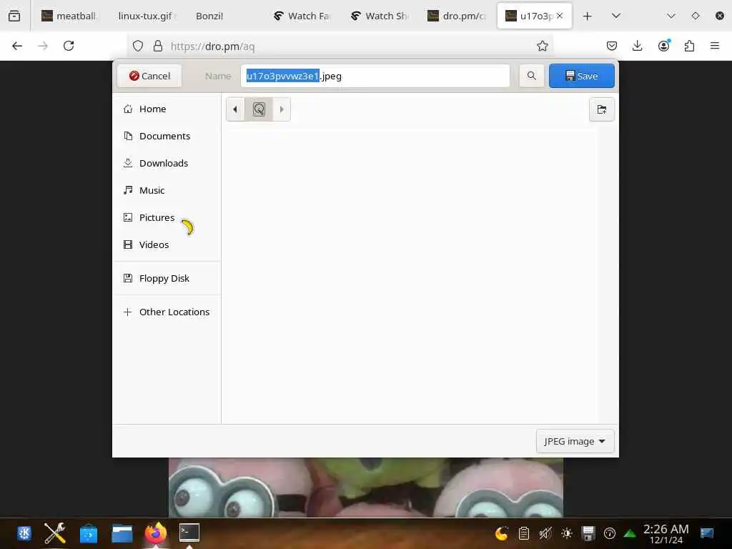Viewport: 732px width, 549px height.
Task: Open the Discover software store icon
Action: coord(88,533)
